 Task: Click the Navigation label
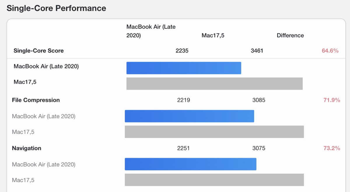(x=27, y=148)
